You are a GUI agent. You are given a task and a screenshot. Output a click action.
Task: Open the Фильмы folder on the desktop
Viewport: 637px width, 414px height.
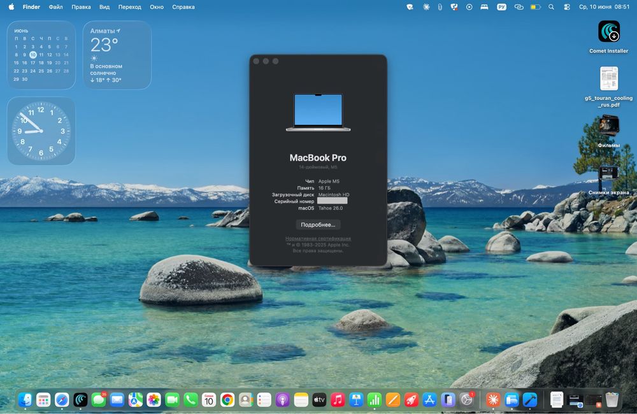point(608,126)
